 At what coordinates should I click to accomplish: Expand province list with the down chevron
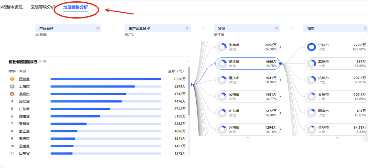248,138
